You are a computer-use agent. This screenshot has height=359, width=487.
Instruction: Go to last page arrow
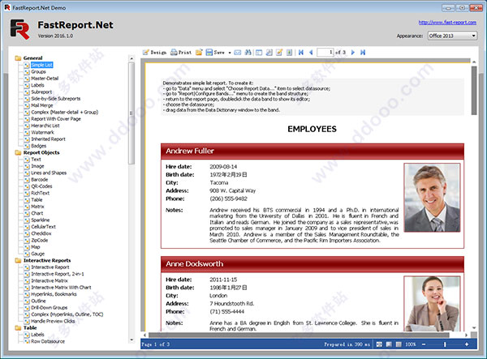coord(363,53)
